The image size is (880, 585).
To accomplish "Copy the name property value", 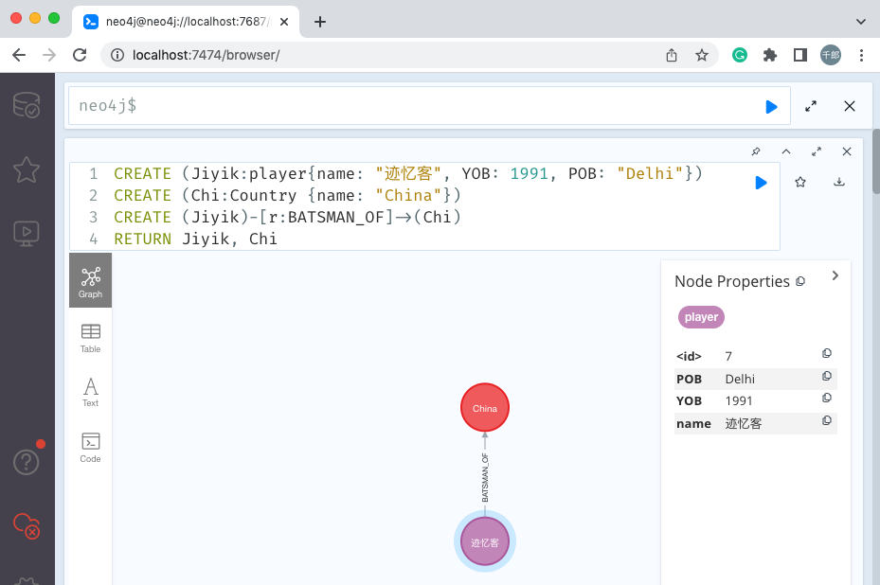I will [x=827, y=420].
